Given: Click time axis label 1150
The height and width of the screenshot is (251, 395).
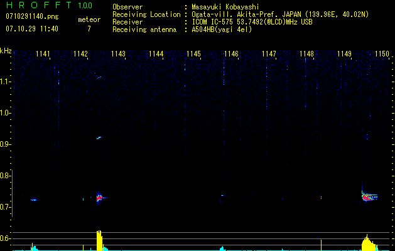Looking at the screenshot, I should pyautogui.click(x=382, y=54).
